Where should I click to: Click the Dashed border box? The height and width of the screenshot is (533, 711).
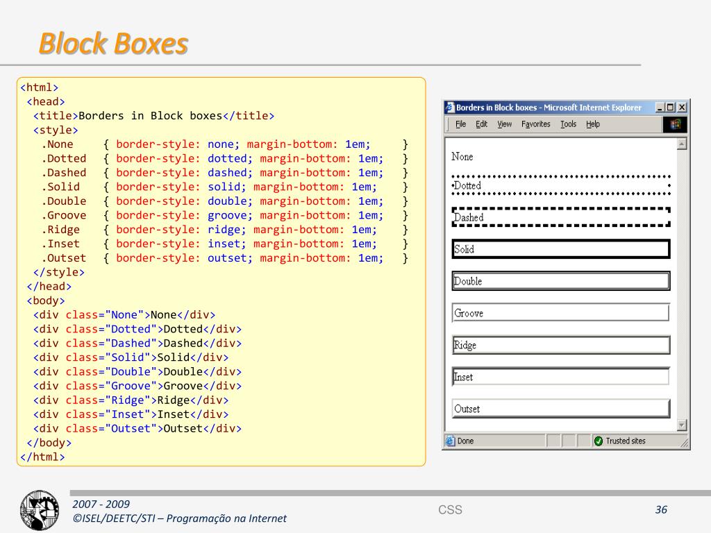click(561, 217)
